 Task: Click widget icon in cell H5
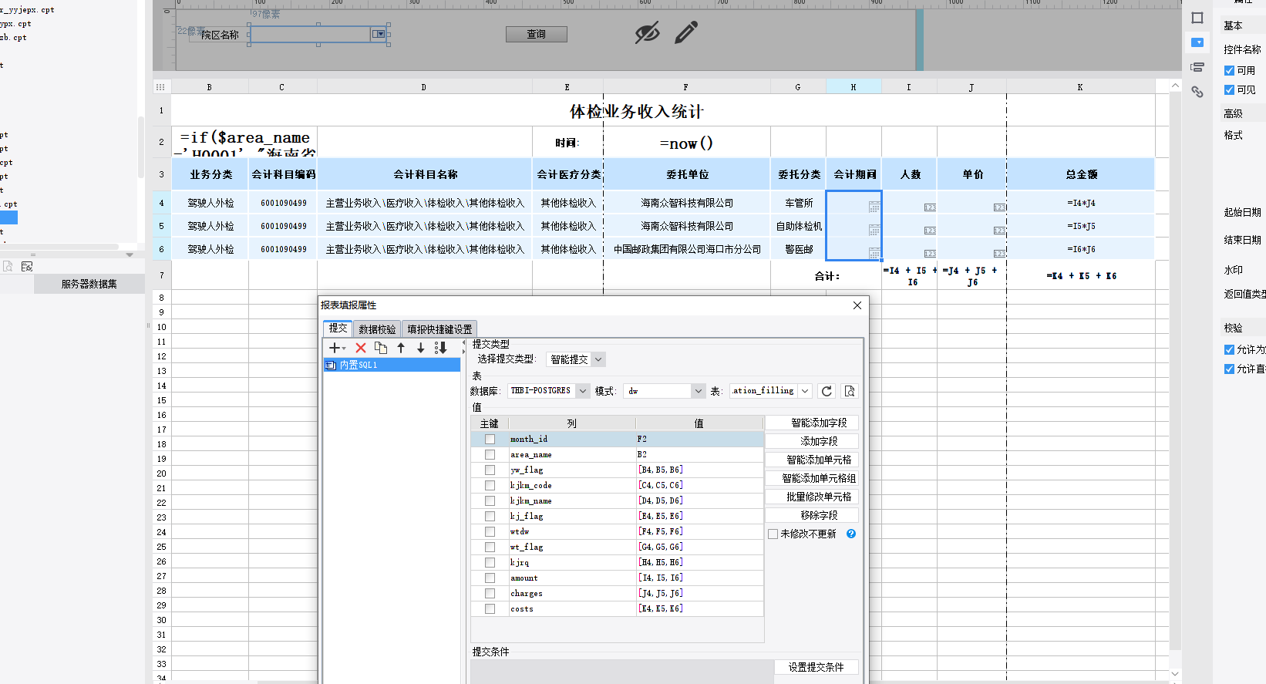[x=874, y=230]
